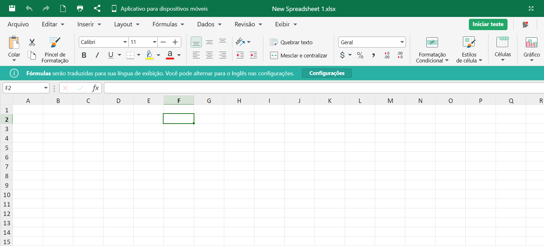Open the Exibir menu

click(x=286, y=24)
